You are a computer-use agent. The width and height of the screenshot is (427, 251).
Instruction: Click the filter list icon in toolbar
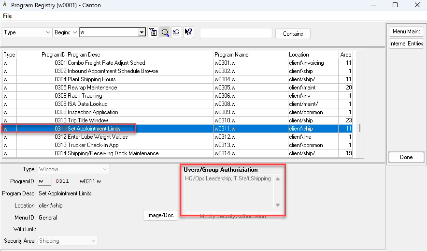pyautogui.click(x=153, y=32)
